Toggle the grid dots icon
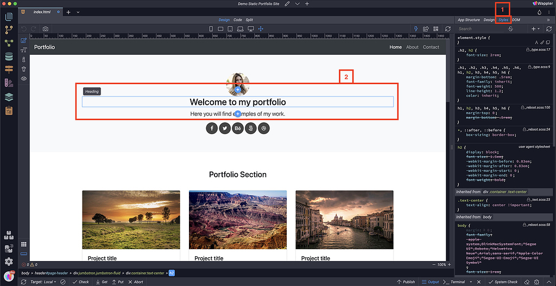Viewport: 556px width, 286px height. tap(24, 244)
